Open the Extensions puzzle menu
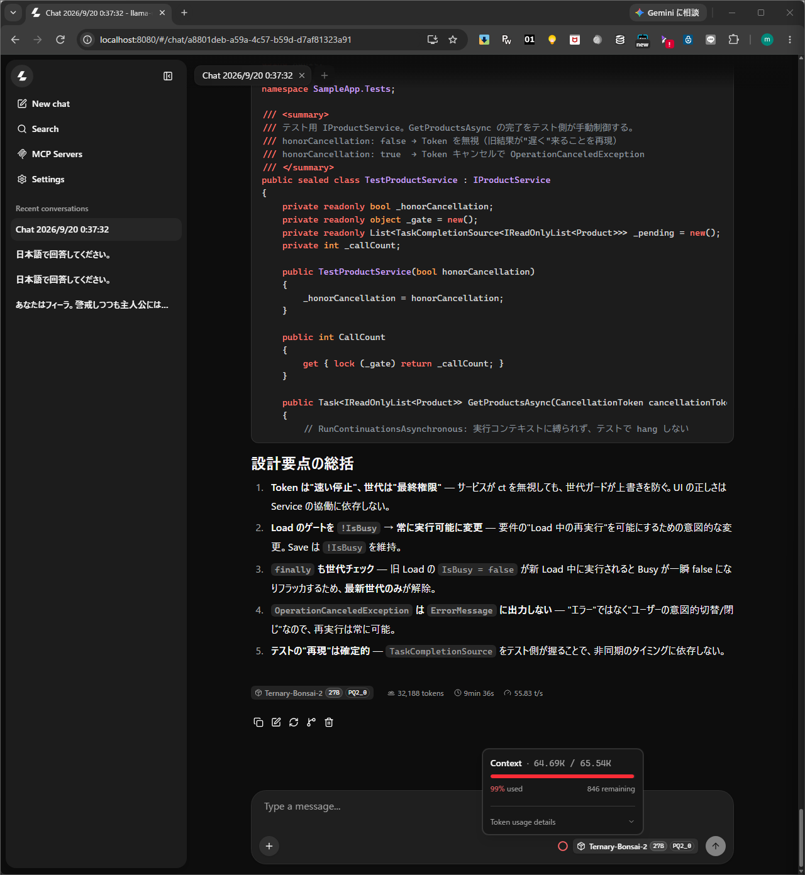 tap(733, 40)
